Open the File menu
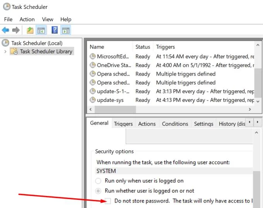Image resolution: width=263 pixels, height=208 pixels. click(8, 19)
